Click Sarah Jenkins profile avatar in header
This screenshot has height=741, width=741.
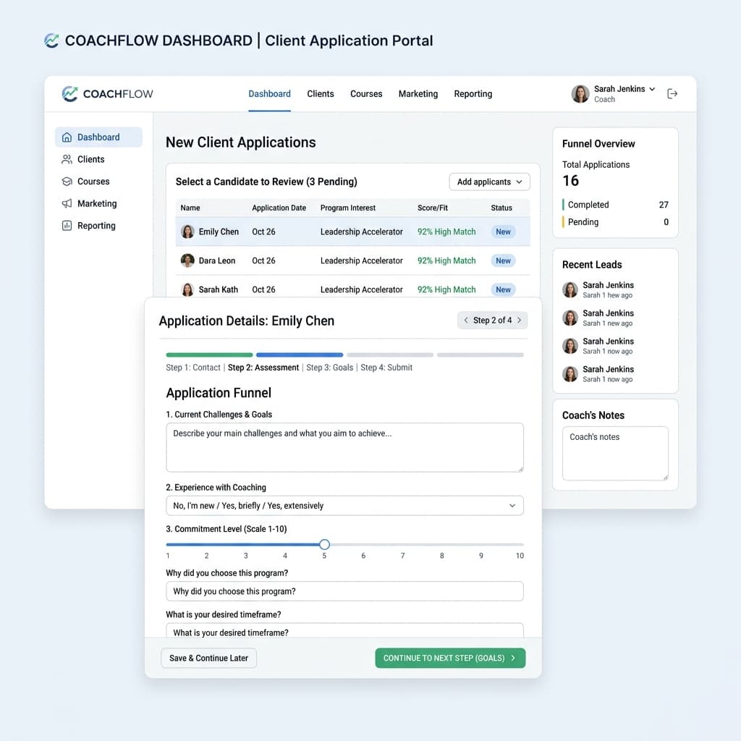pos(580,93)
